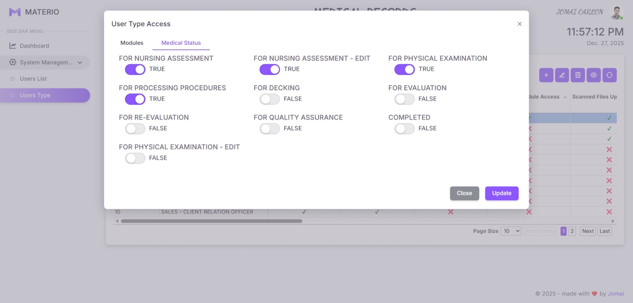This screenshot has width=633, height=303.
Task: Enable For Physical Examination - Edit toggle
Action: [135, 158]
